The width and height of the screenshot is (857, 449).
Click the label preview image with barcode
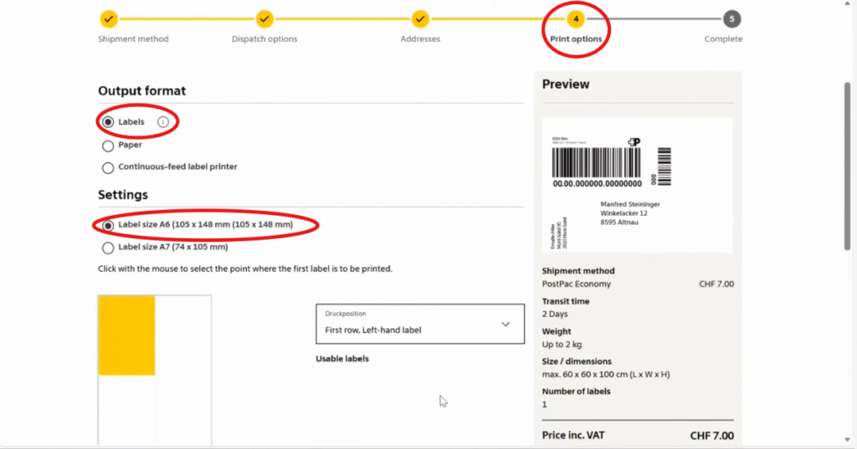pos(637,185)
